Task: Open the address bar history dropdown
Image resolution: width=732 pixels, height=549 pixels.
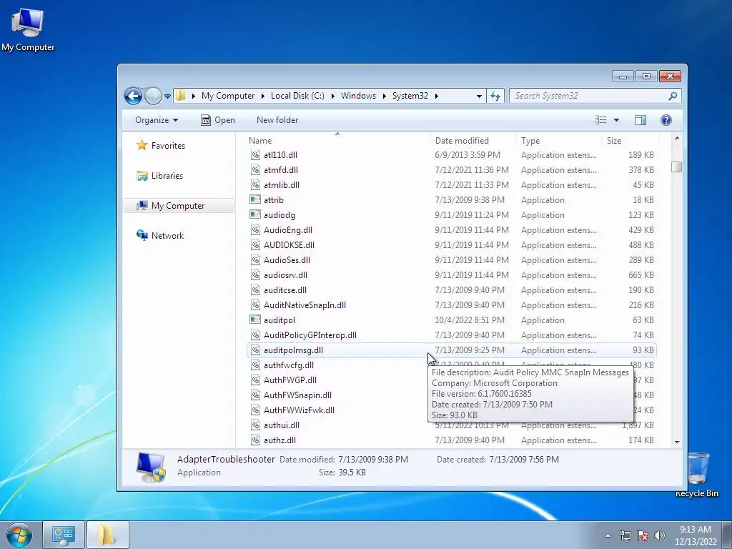Action: pyautogui.click(x=479, y=97)
